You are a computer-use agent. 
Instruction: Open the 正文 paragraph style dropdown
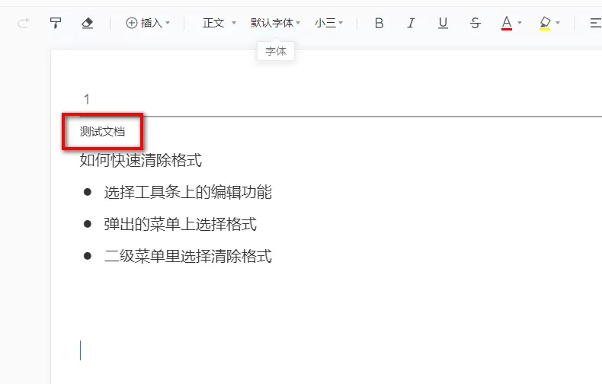point(219,23)
